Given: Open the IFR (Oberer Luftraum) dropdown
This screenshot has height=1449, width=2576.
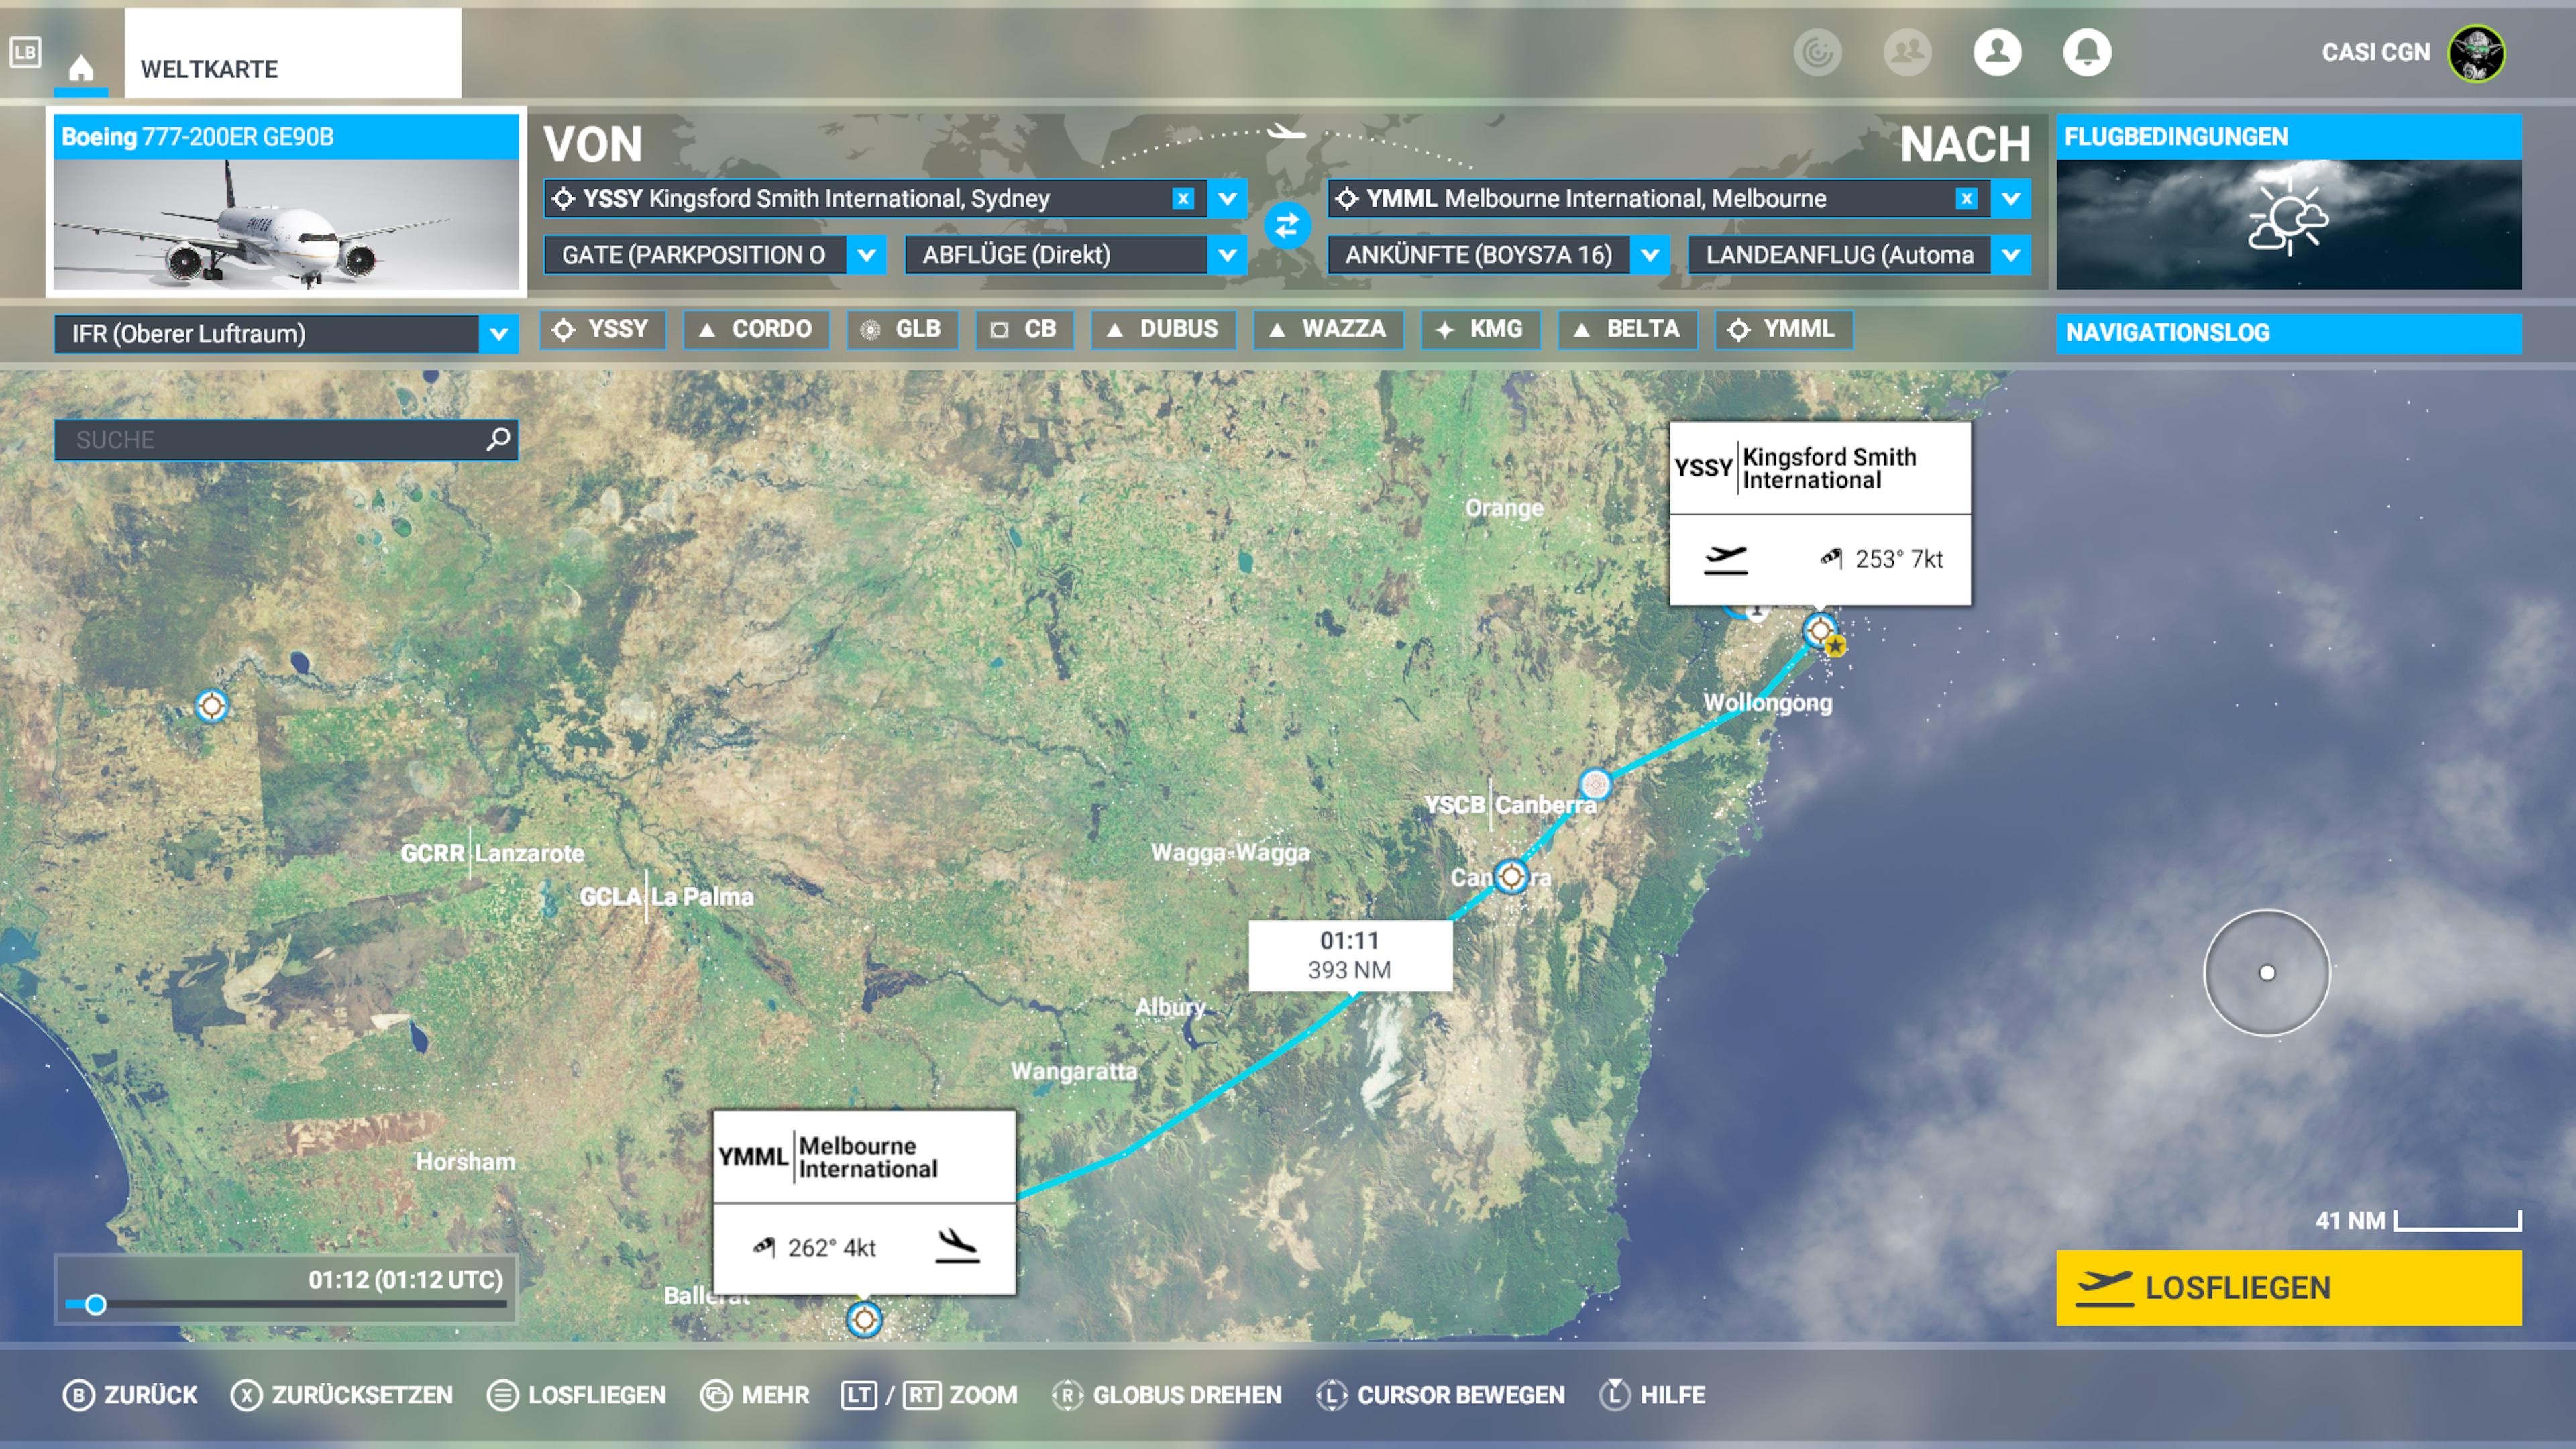Looking at the screenshot, I should 286,333.
